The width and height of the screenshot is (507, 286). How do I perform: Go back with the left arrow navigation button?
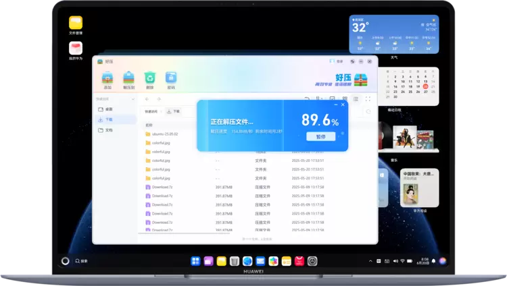147,99
